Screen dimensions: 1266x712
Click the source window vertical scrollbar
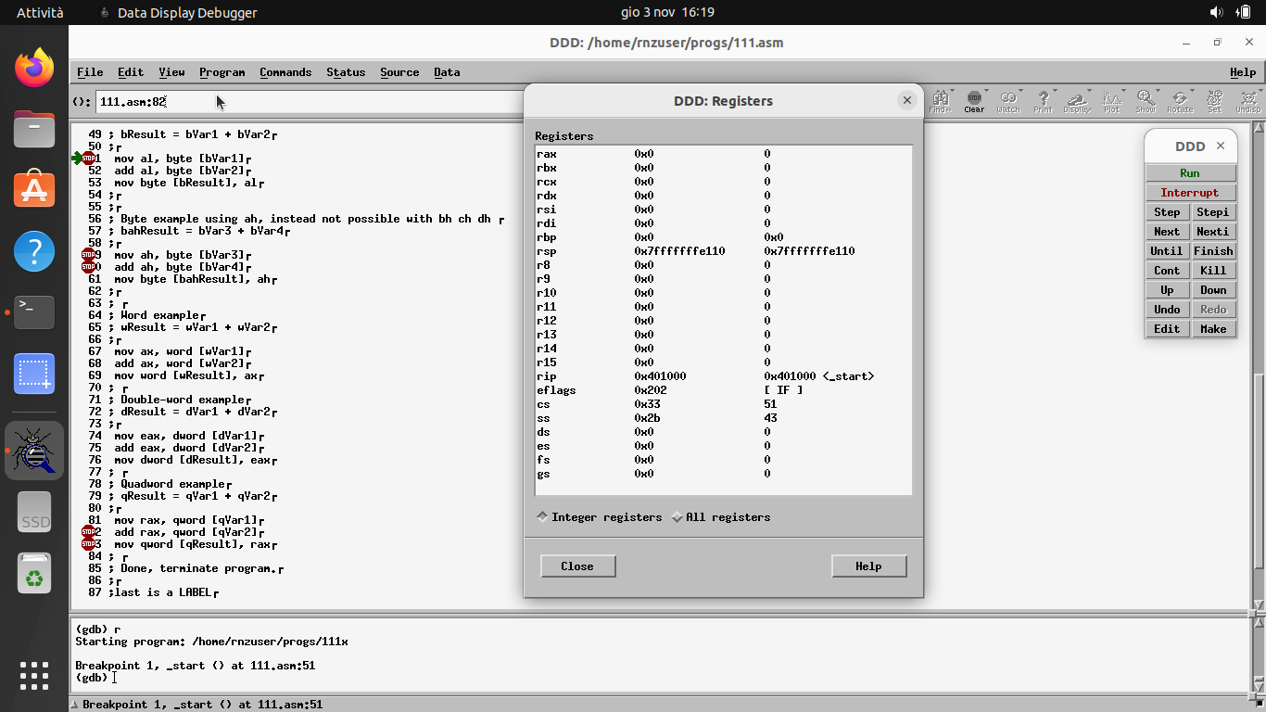1260,366
